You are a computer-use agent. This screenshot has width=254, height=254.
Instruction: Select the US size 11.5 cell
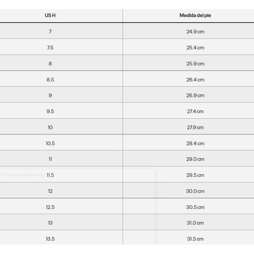coord(50,175)
